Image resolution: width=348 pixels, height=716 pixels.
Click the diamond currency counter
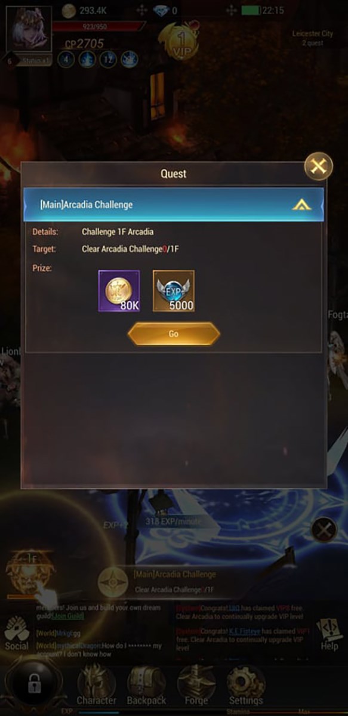[x=165, y=11]
